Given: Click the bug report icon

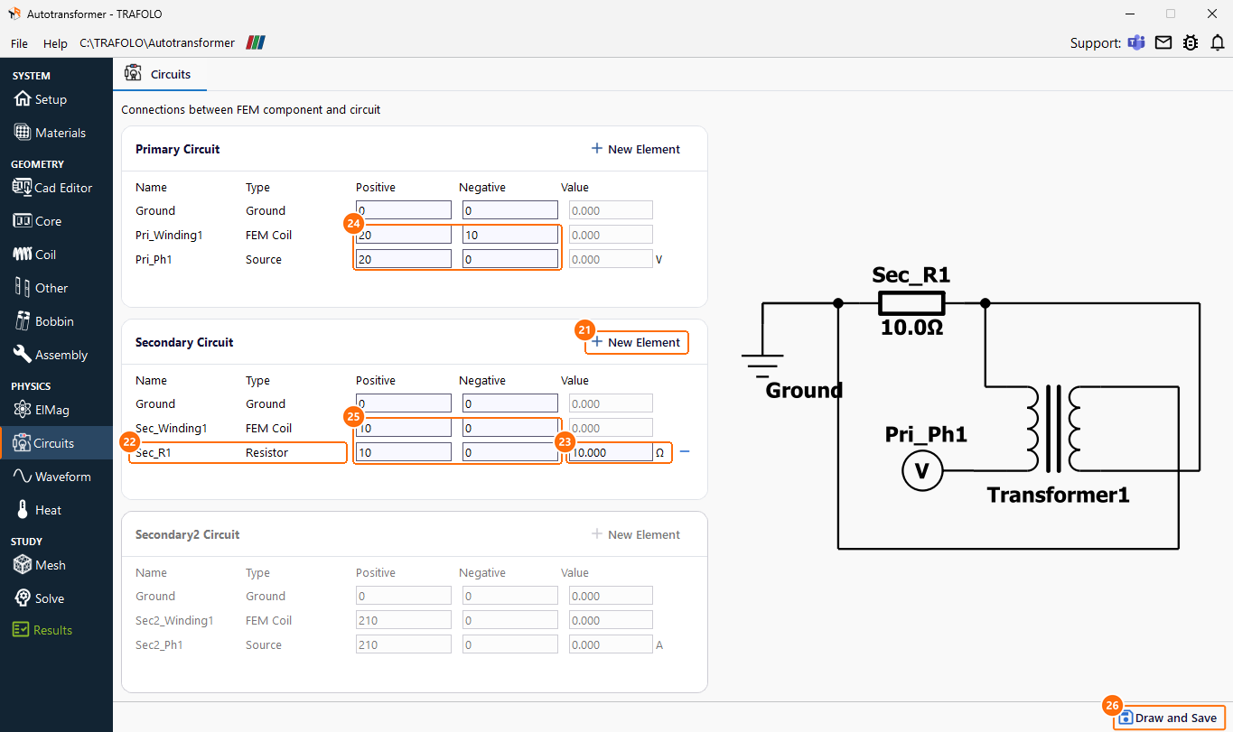Looking at the screenshot, I should [1191, 42].
